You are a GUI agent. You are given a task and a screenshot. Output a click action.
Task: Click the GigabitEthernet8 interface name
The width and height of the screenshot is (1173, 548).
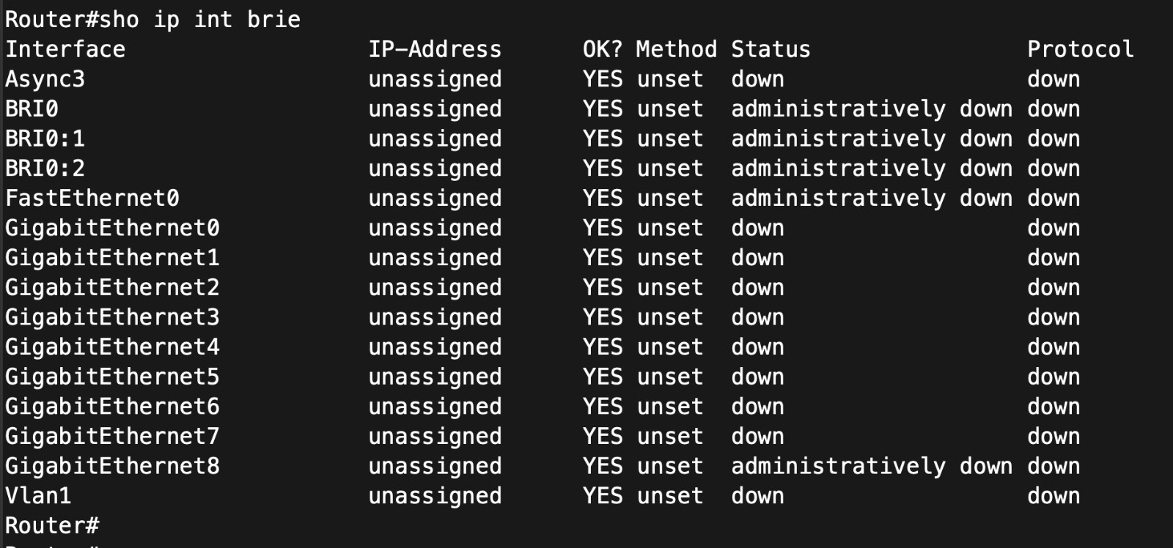coord(112,467)
